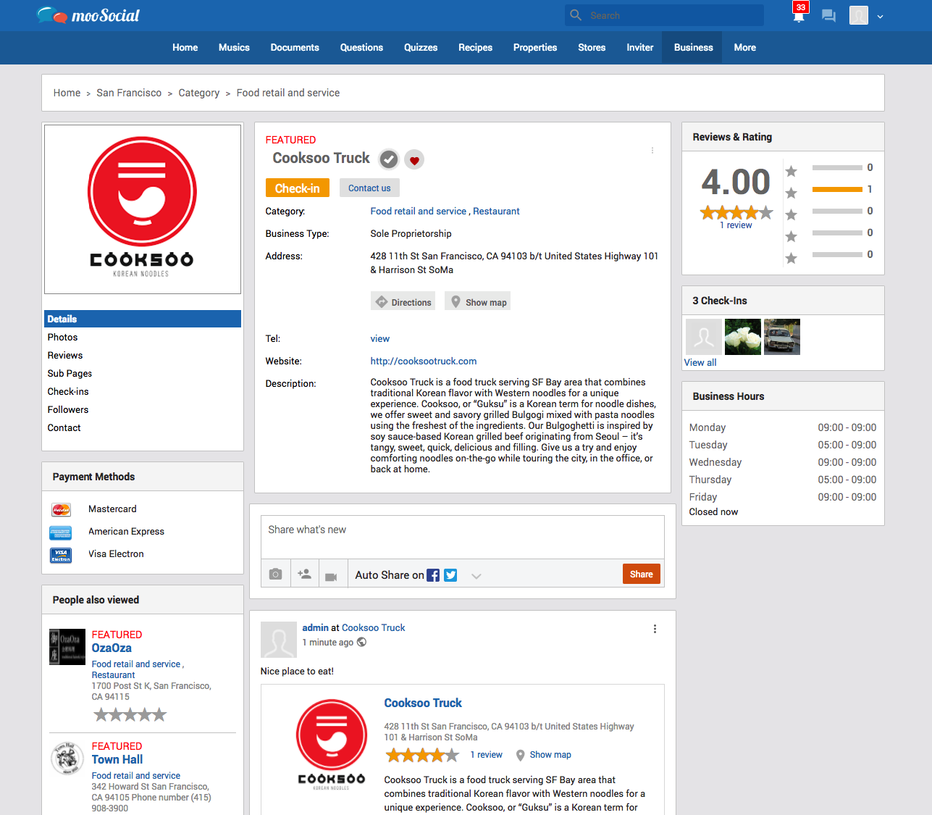Open the Recipes nav menu
Viewport: 932px width, 815px height.
click(475, 47)
